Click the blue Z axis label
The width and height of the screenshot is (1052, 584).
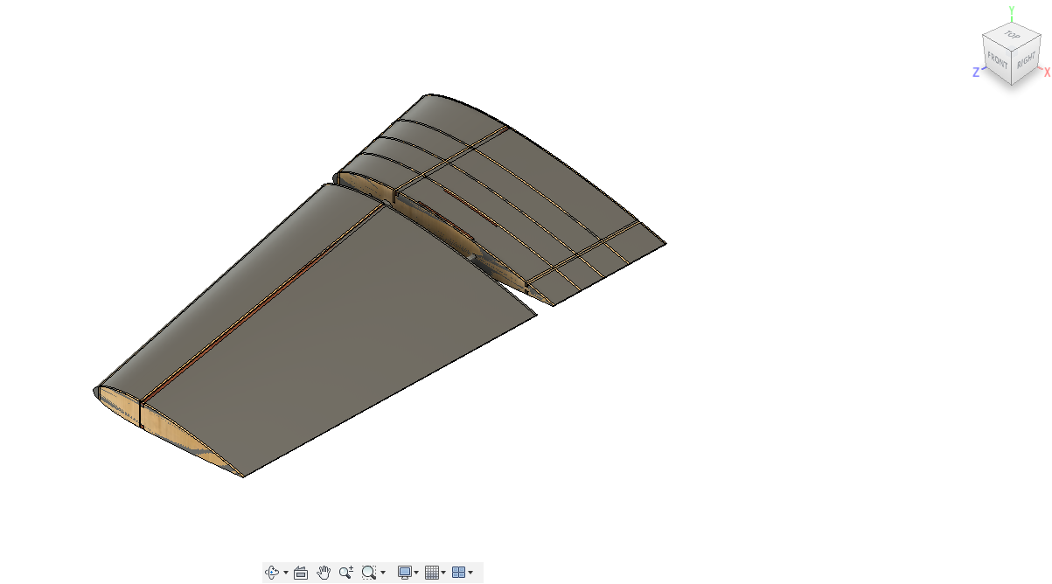click(976, 73)
